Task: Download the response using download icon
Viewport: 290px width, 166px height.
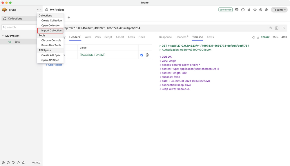Action: [x=258, y=37]
